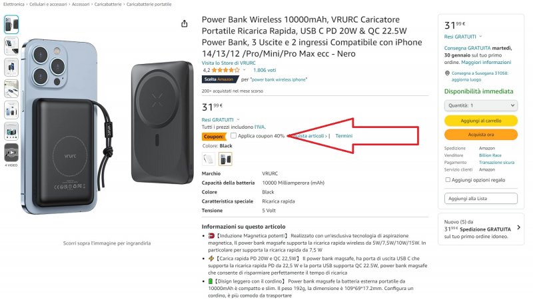The width and height of the screenshot is (533, 300).
Task: Open star rating breakdown chevron
Action: tap(245, 69)
